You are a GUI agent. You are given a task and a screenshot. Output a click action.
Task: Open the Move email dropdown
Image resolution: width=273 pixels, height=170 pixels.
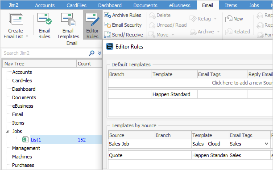(x=161, y=35)
